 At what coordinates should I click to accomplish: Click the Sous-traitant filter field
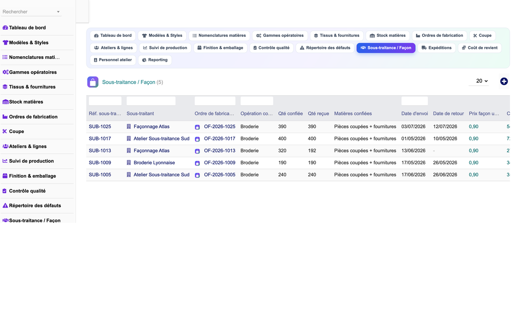[x=151, y=101]
